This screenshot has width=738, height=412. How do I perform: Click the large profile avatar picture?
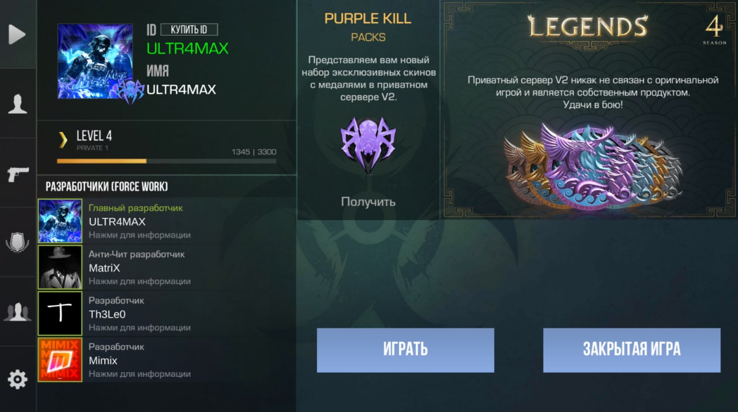coord(95,61)
